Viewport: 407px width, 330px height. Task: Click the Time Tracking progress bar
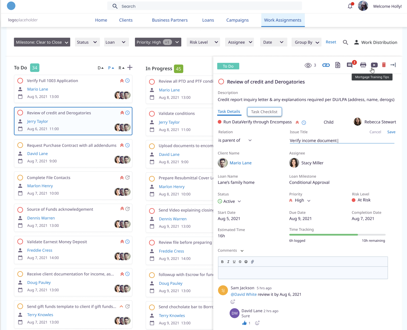(337, 235)
